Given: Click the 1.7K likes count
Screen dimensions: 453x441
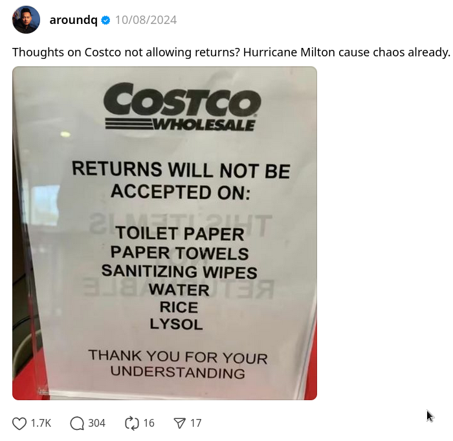Looking at the screenshot, I should 41,423.
